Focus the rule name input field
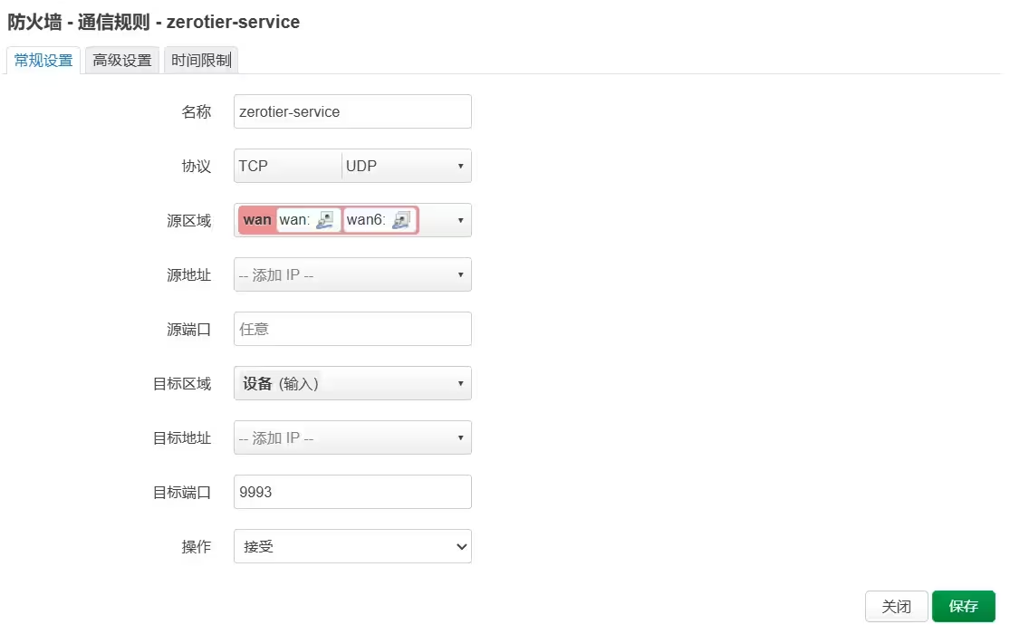This screenshot has height=634, width=1010. click(x=352, y=112)
